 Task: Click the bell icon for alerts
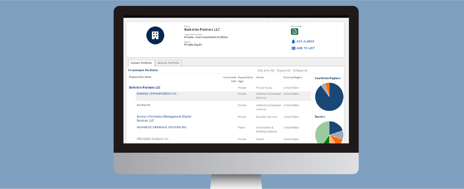click(x=294, y=41)
